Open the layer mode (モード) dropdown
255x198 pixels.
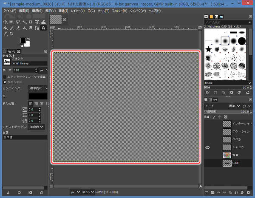234,106
